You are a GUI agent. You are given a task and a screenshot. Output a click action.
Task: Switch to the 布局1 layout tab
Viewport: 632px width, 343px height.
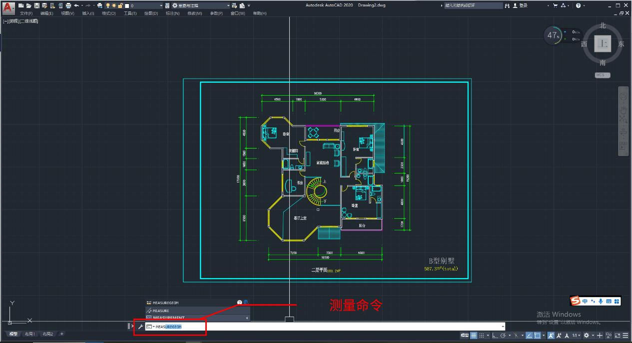point(30,334)
